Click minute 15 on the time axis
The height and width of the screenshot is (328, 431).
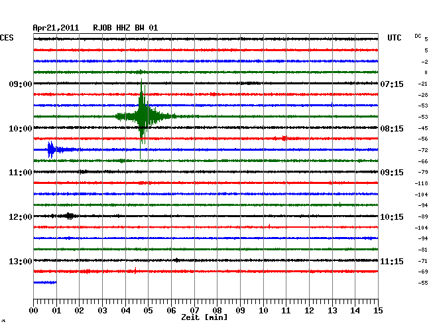(x=378, y=310)
